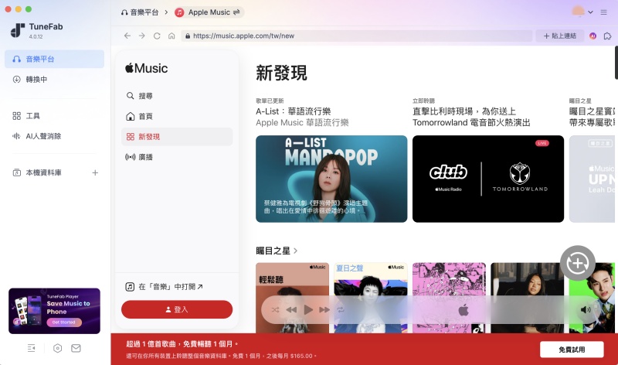Click the purple AI round icon in toolbar
The height and width of the screenshot is (365, 618).
tap(593, 36)
